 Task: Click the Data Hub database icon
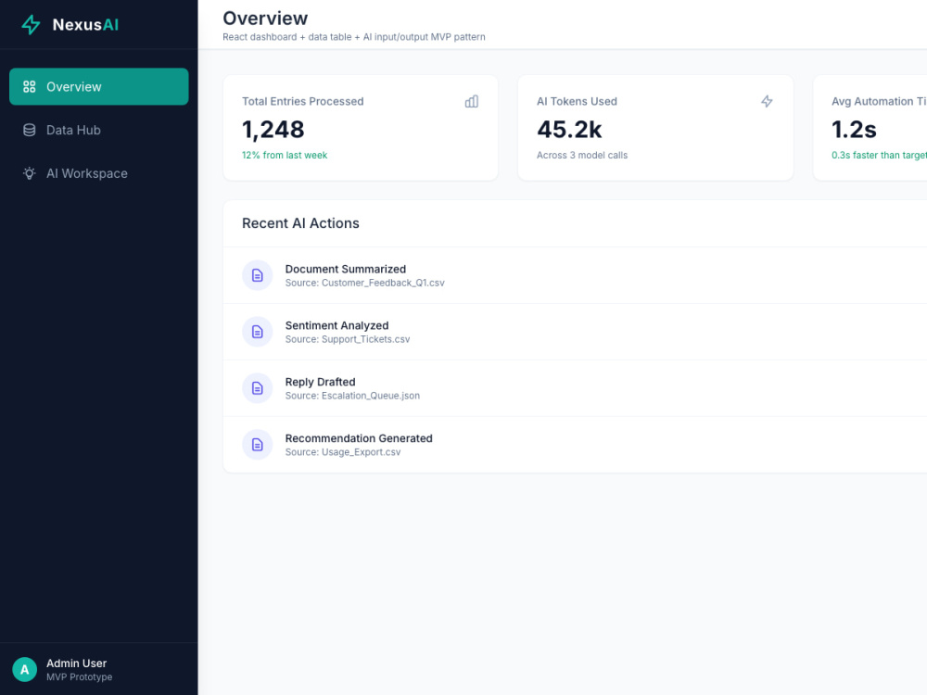(x=29, y=130)
